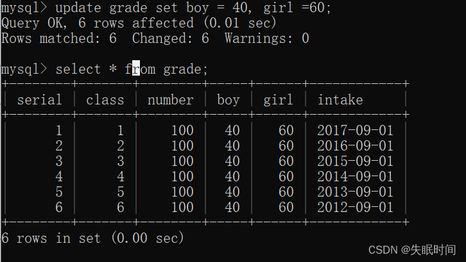Click boy value 40 in the 2016-09-01 row
Screen dimensions: 466x262
pos(232,145)
